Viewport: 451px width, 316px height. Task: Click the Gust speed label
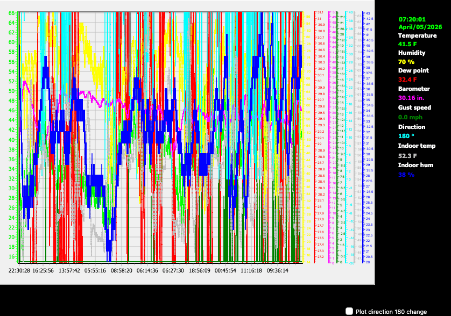(415, 107)
